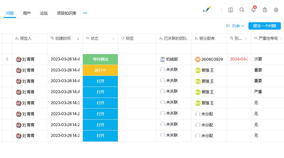
Task: Open the search magnifier icon
Action: pos(242,10)
